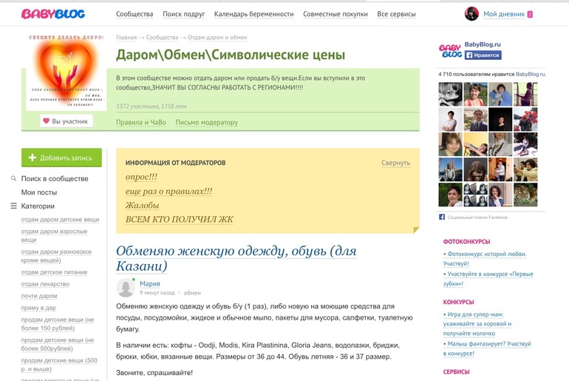Expand the Категории section

coord(38,206)
